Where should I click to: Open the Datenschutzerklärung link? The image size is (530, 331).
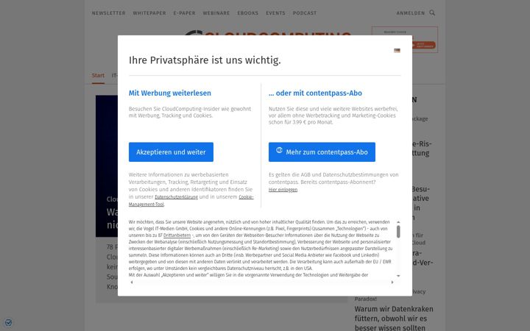click(x=176, y=197)
